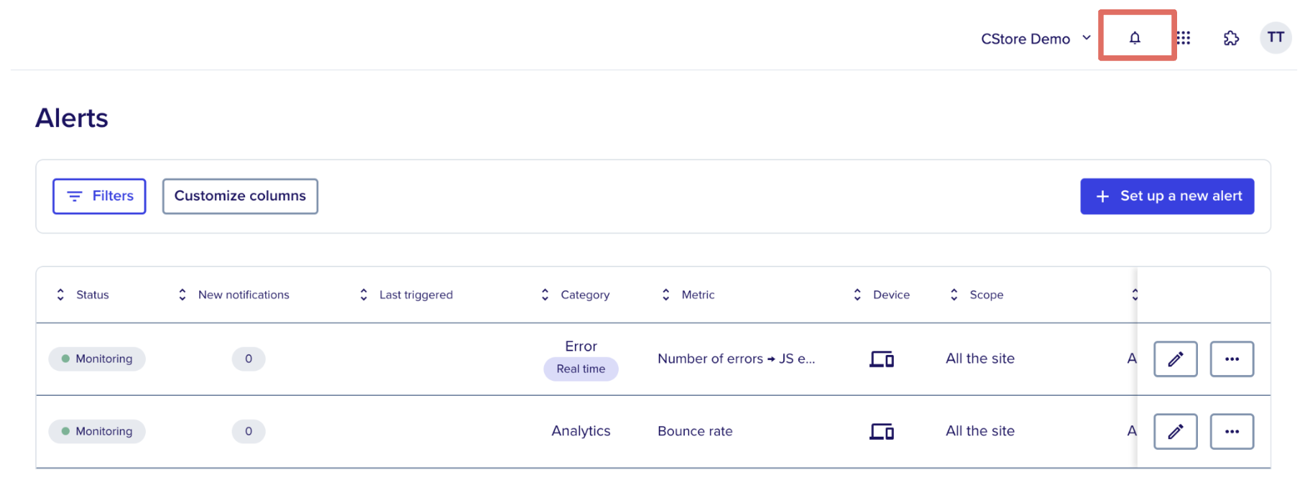
Task: Open more options for the Error alert row
Action: point(1232,359)
